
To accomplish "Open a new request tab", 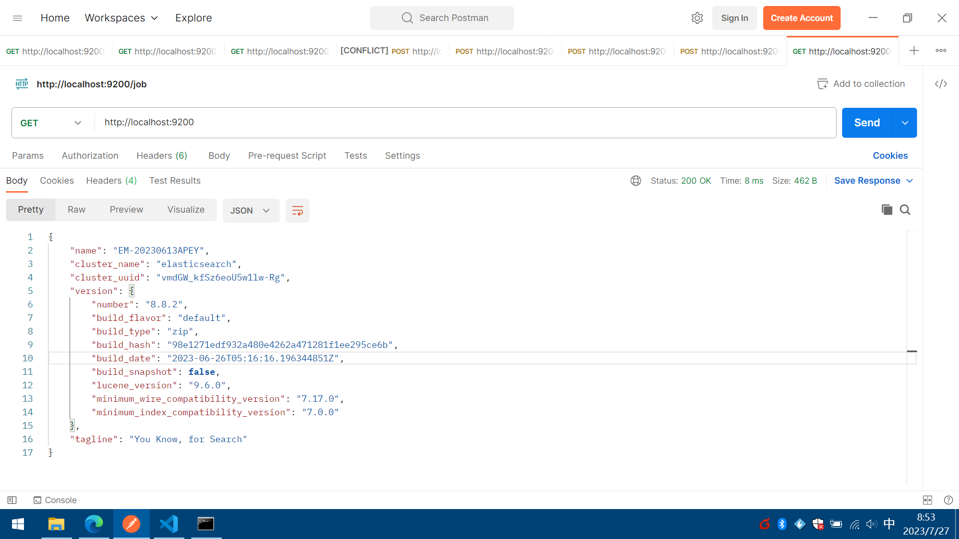I will (914, 50).
